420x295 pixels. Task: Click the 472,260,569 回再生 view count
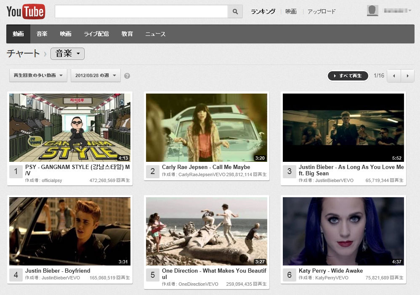coord(109,180)
